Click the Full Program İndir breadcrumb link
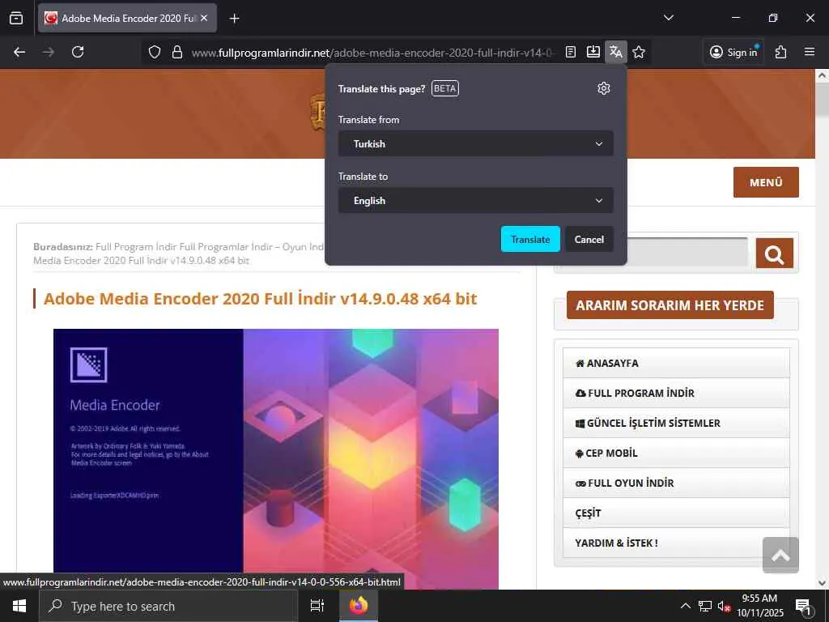829x622 pixels. coord(136,247)
